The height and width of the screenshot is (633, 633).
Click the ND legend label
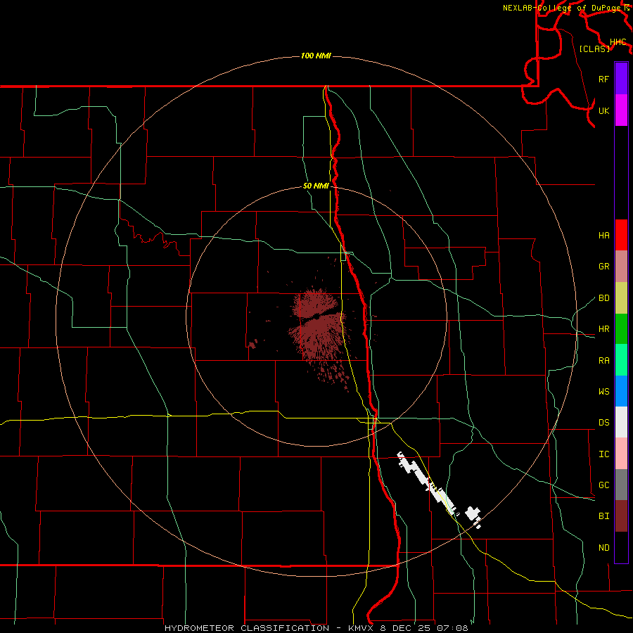point(603,547)
